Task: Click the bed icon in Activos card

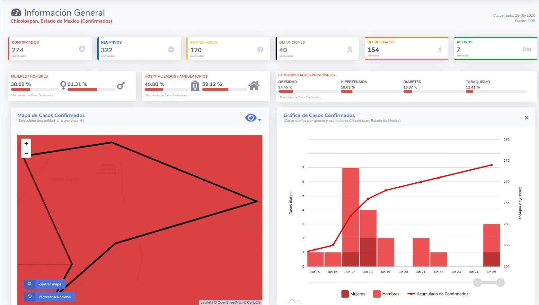Action: click(527, 49)
